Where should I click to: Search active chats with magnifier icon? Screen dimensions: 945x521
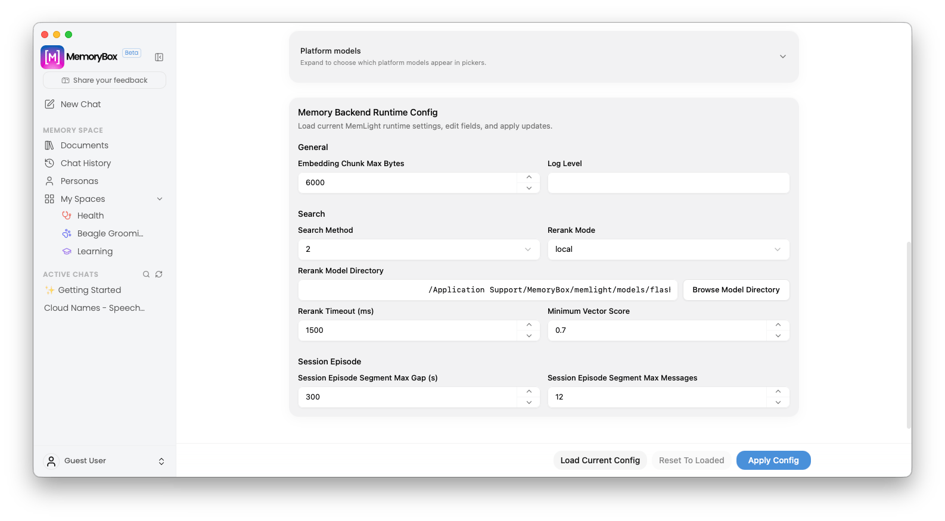[146, 274]
